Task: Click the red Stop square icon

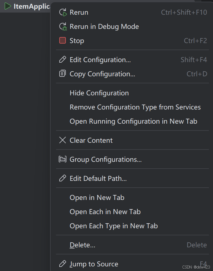Action: pos(63,40)
